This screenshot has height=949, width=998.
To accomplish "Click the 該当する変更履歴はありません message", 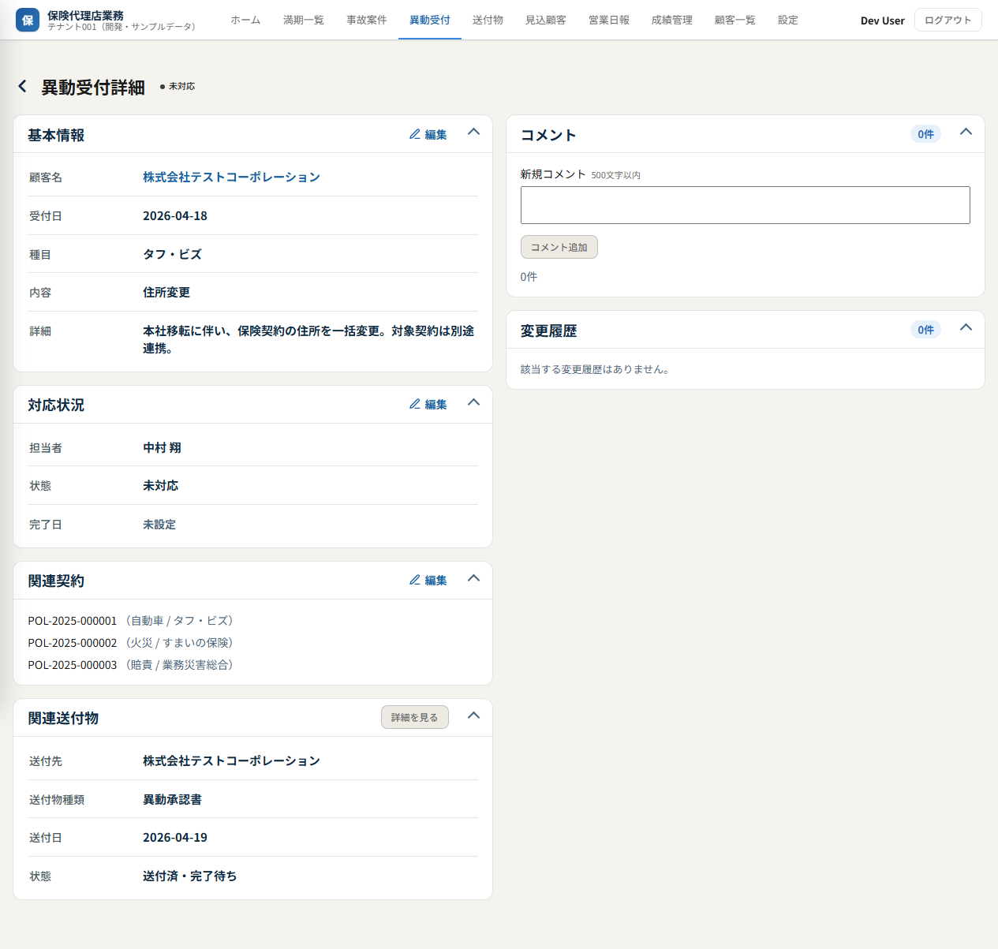I will [595, 369].
